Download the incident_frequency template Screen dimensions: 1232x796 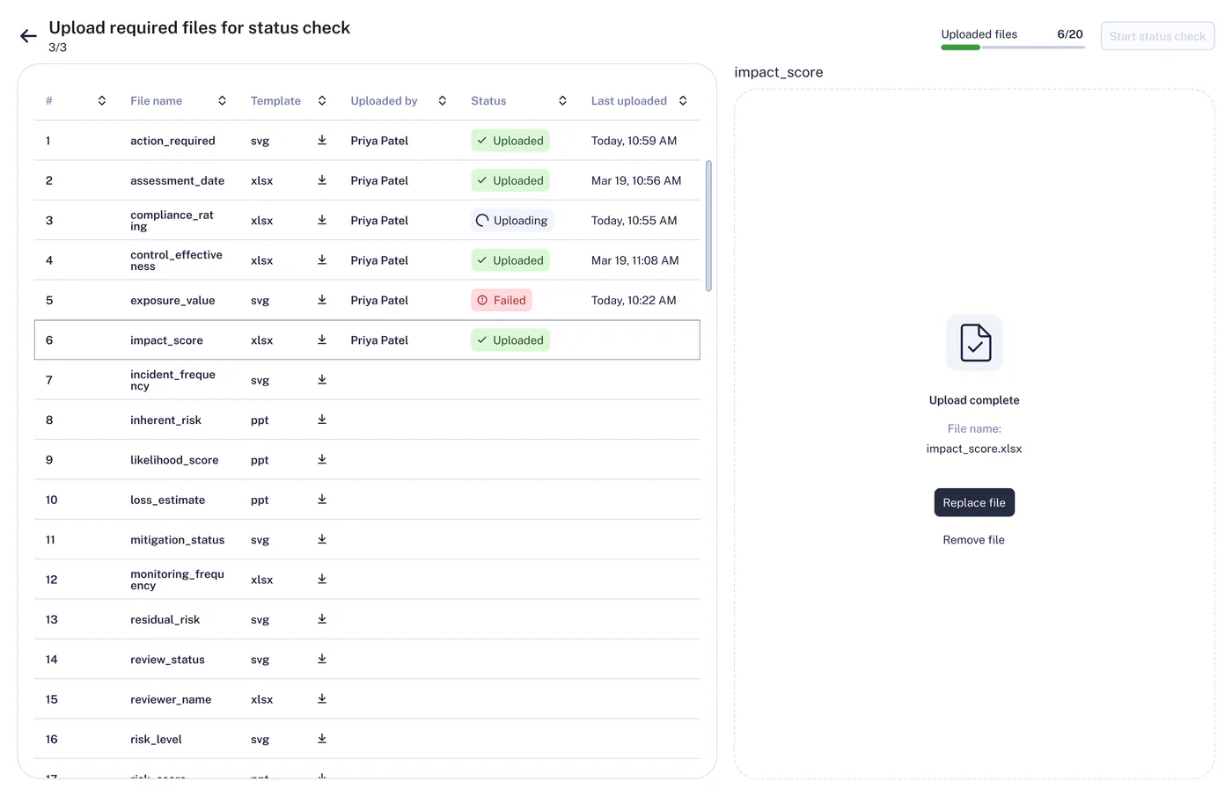point(322,380)
